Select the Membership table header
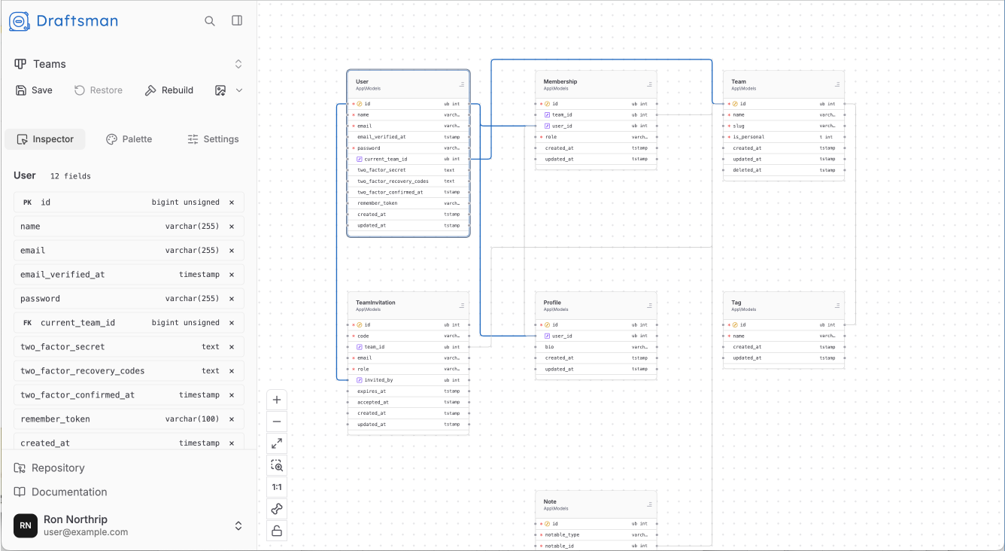Image resolution: width=1005 pixels, height=551 pixels. tap(596, 84)
